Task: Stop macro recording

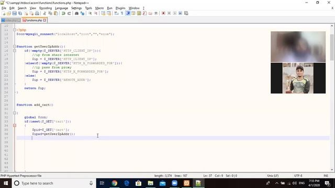Action: pos(169,13)
